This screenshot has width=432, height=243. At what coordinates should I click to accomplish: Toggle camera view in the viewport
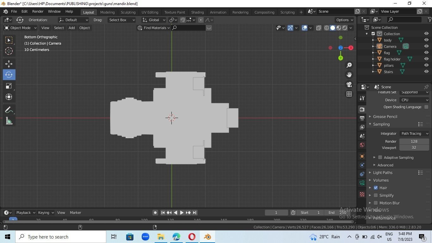click(x=349, y=84)
